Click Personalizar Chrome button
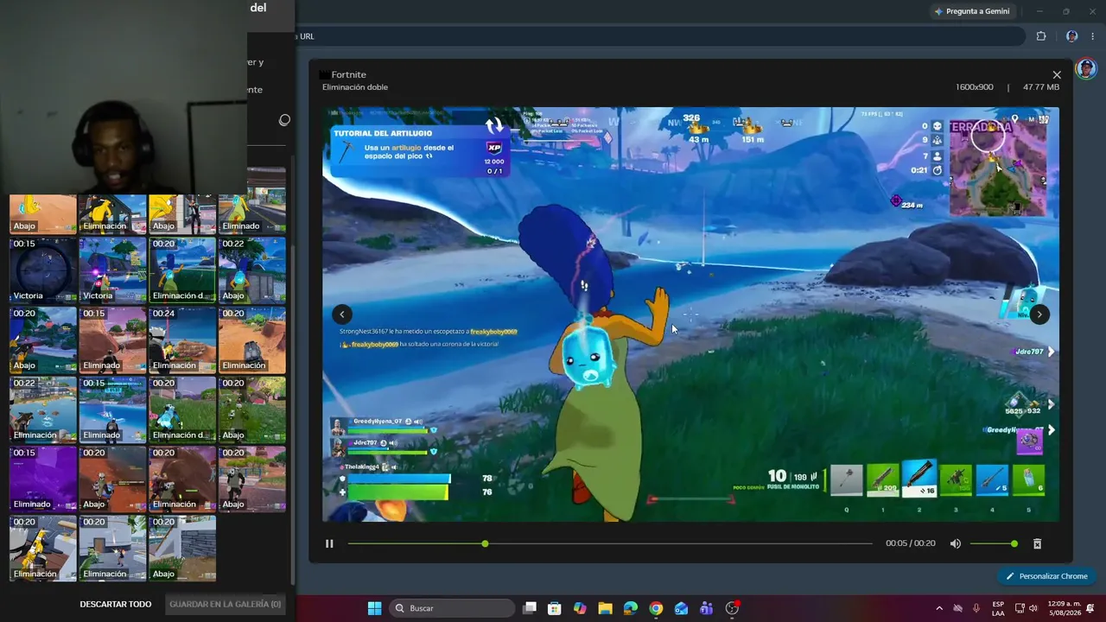 click(1046, 576)
